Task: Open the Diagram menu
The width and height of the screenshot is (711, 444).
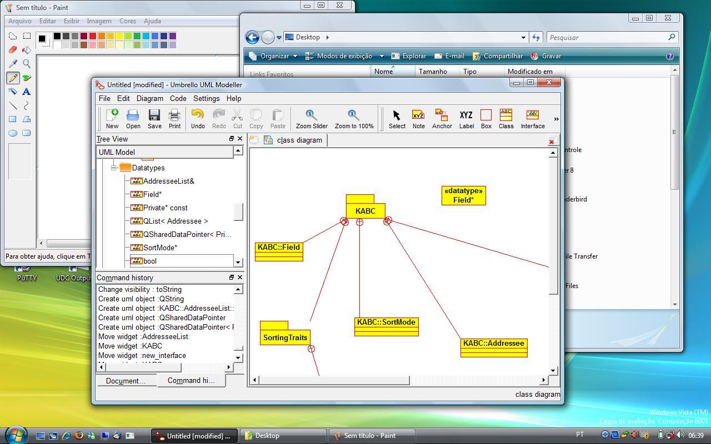Action: [149, 98]
